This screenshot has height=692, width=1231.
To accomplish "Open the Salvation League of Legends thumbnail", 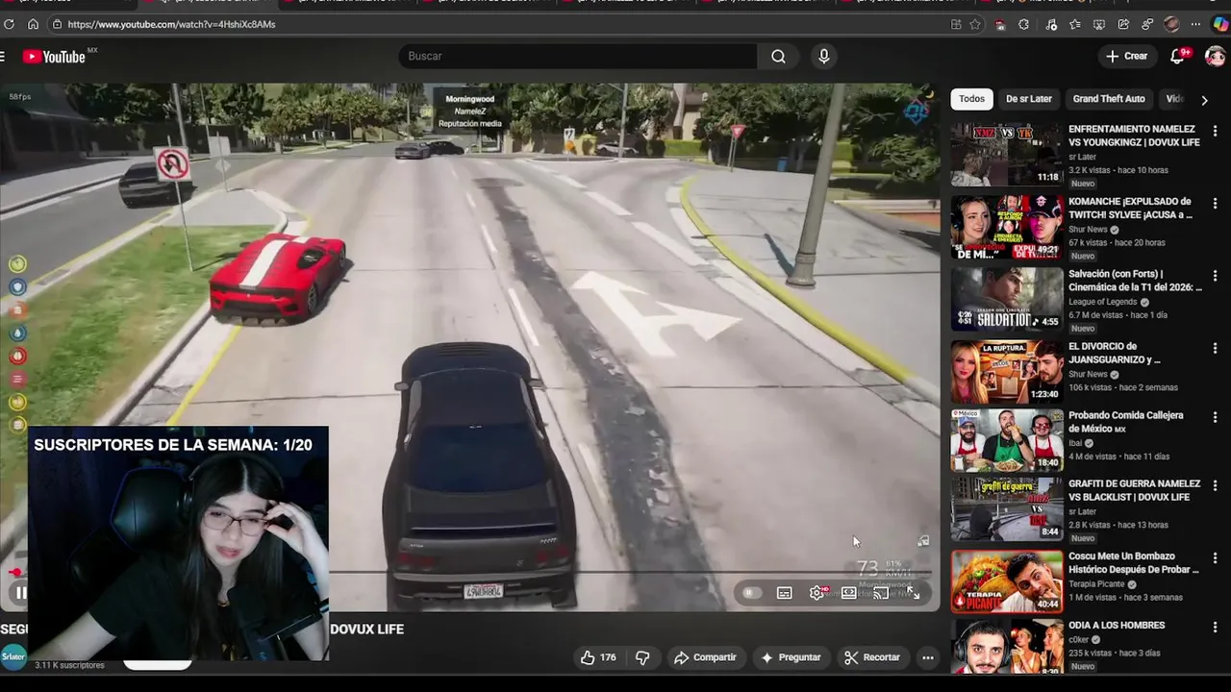I will 1007,299.
